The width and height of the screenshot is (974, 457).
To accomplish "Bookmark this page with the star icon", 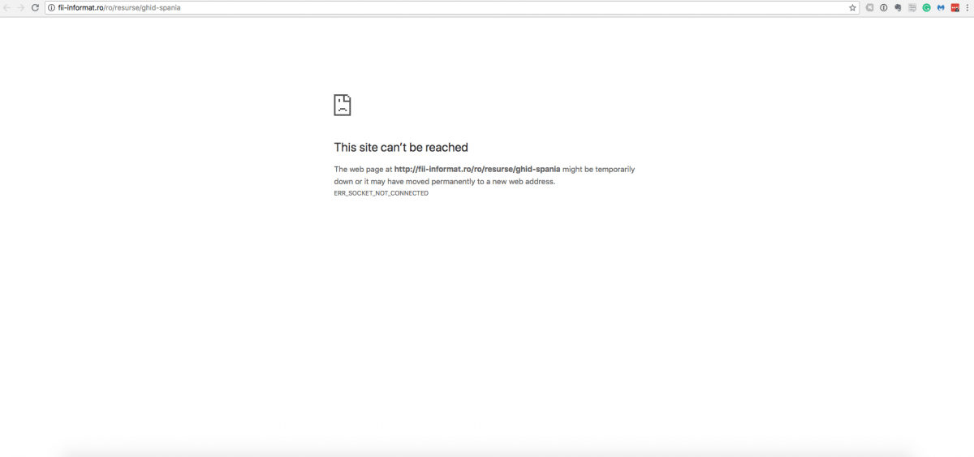I will click(x=852, y=7).
